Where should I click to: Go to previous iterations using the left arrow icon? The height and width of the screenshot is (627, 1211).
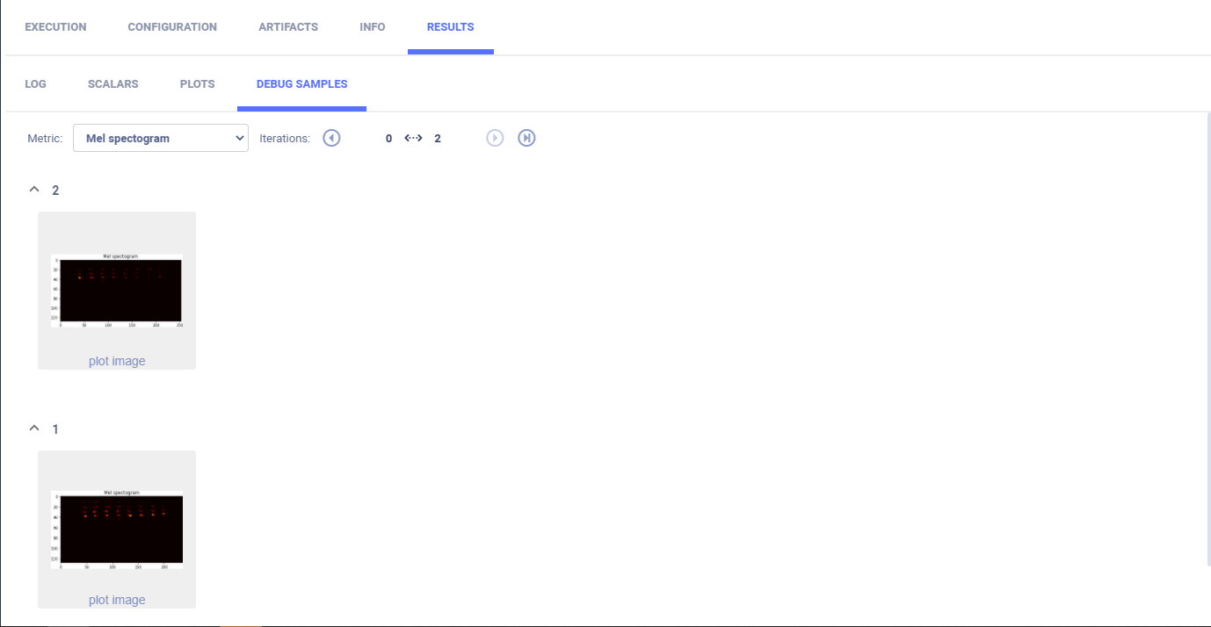(x=331, y=138)
